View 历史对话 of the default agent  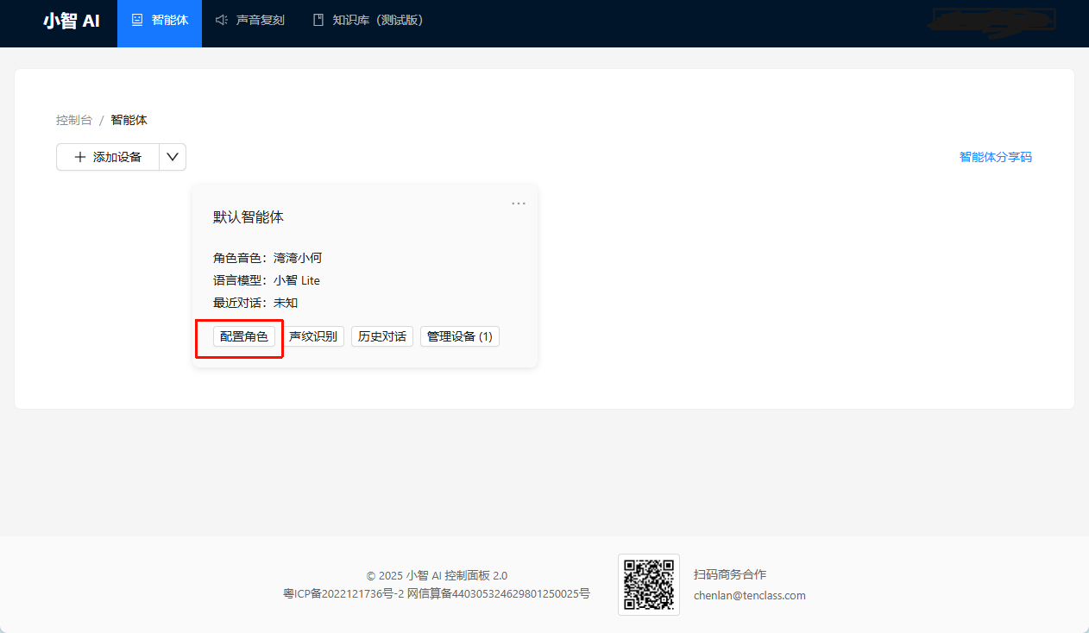pyautogui.click(x=382, y=336)
